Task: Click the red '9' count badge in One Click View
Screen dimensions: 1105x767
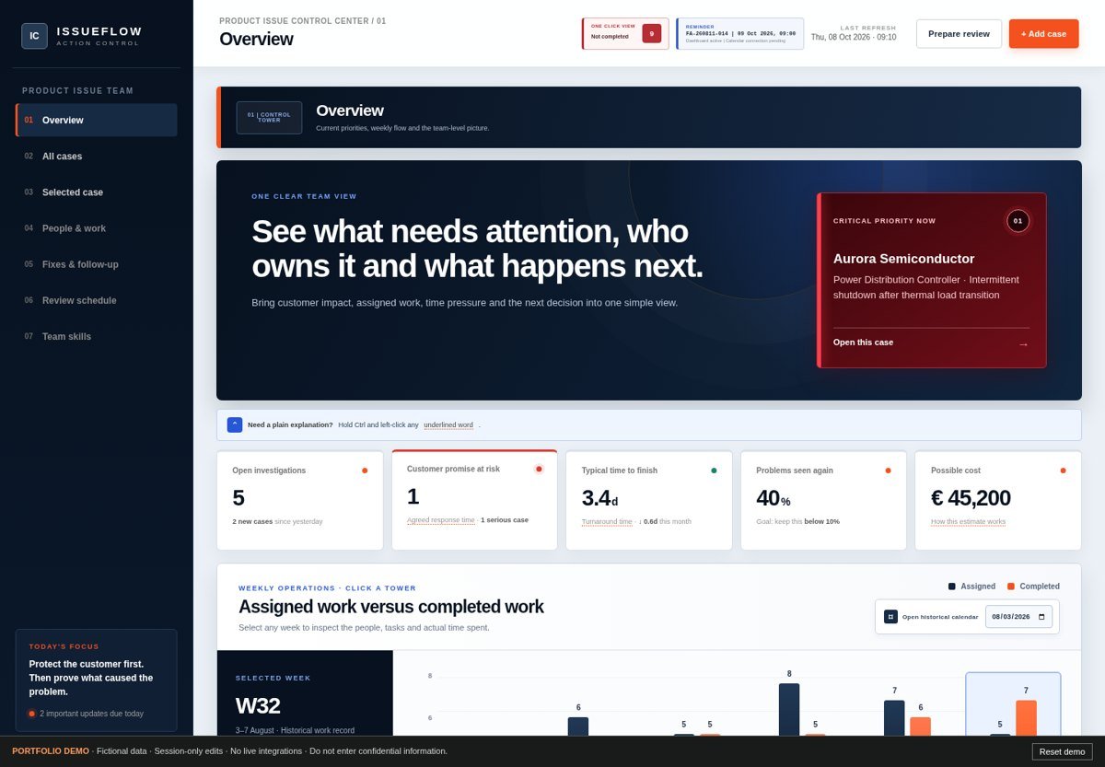Action: click(x=652, y=33)
